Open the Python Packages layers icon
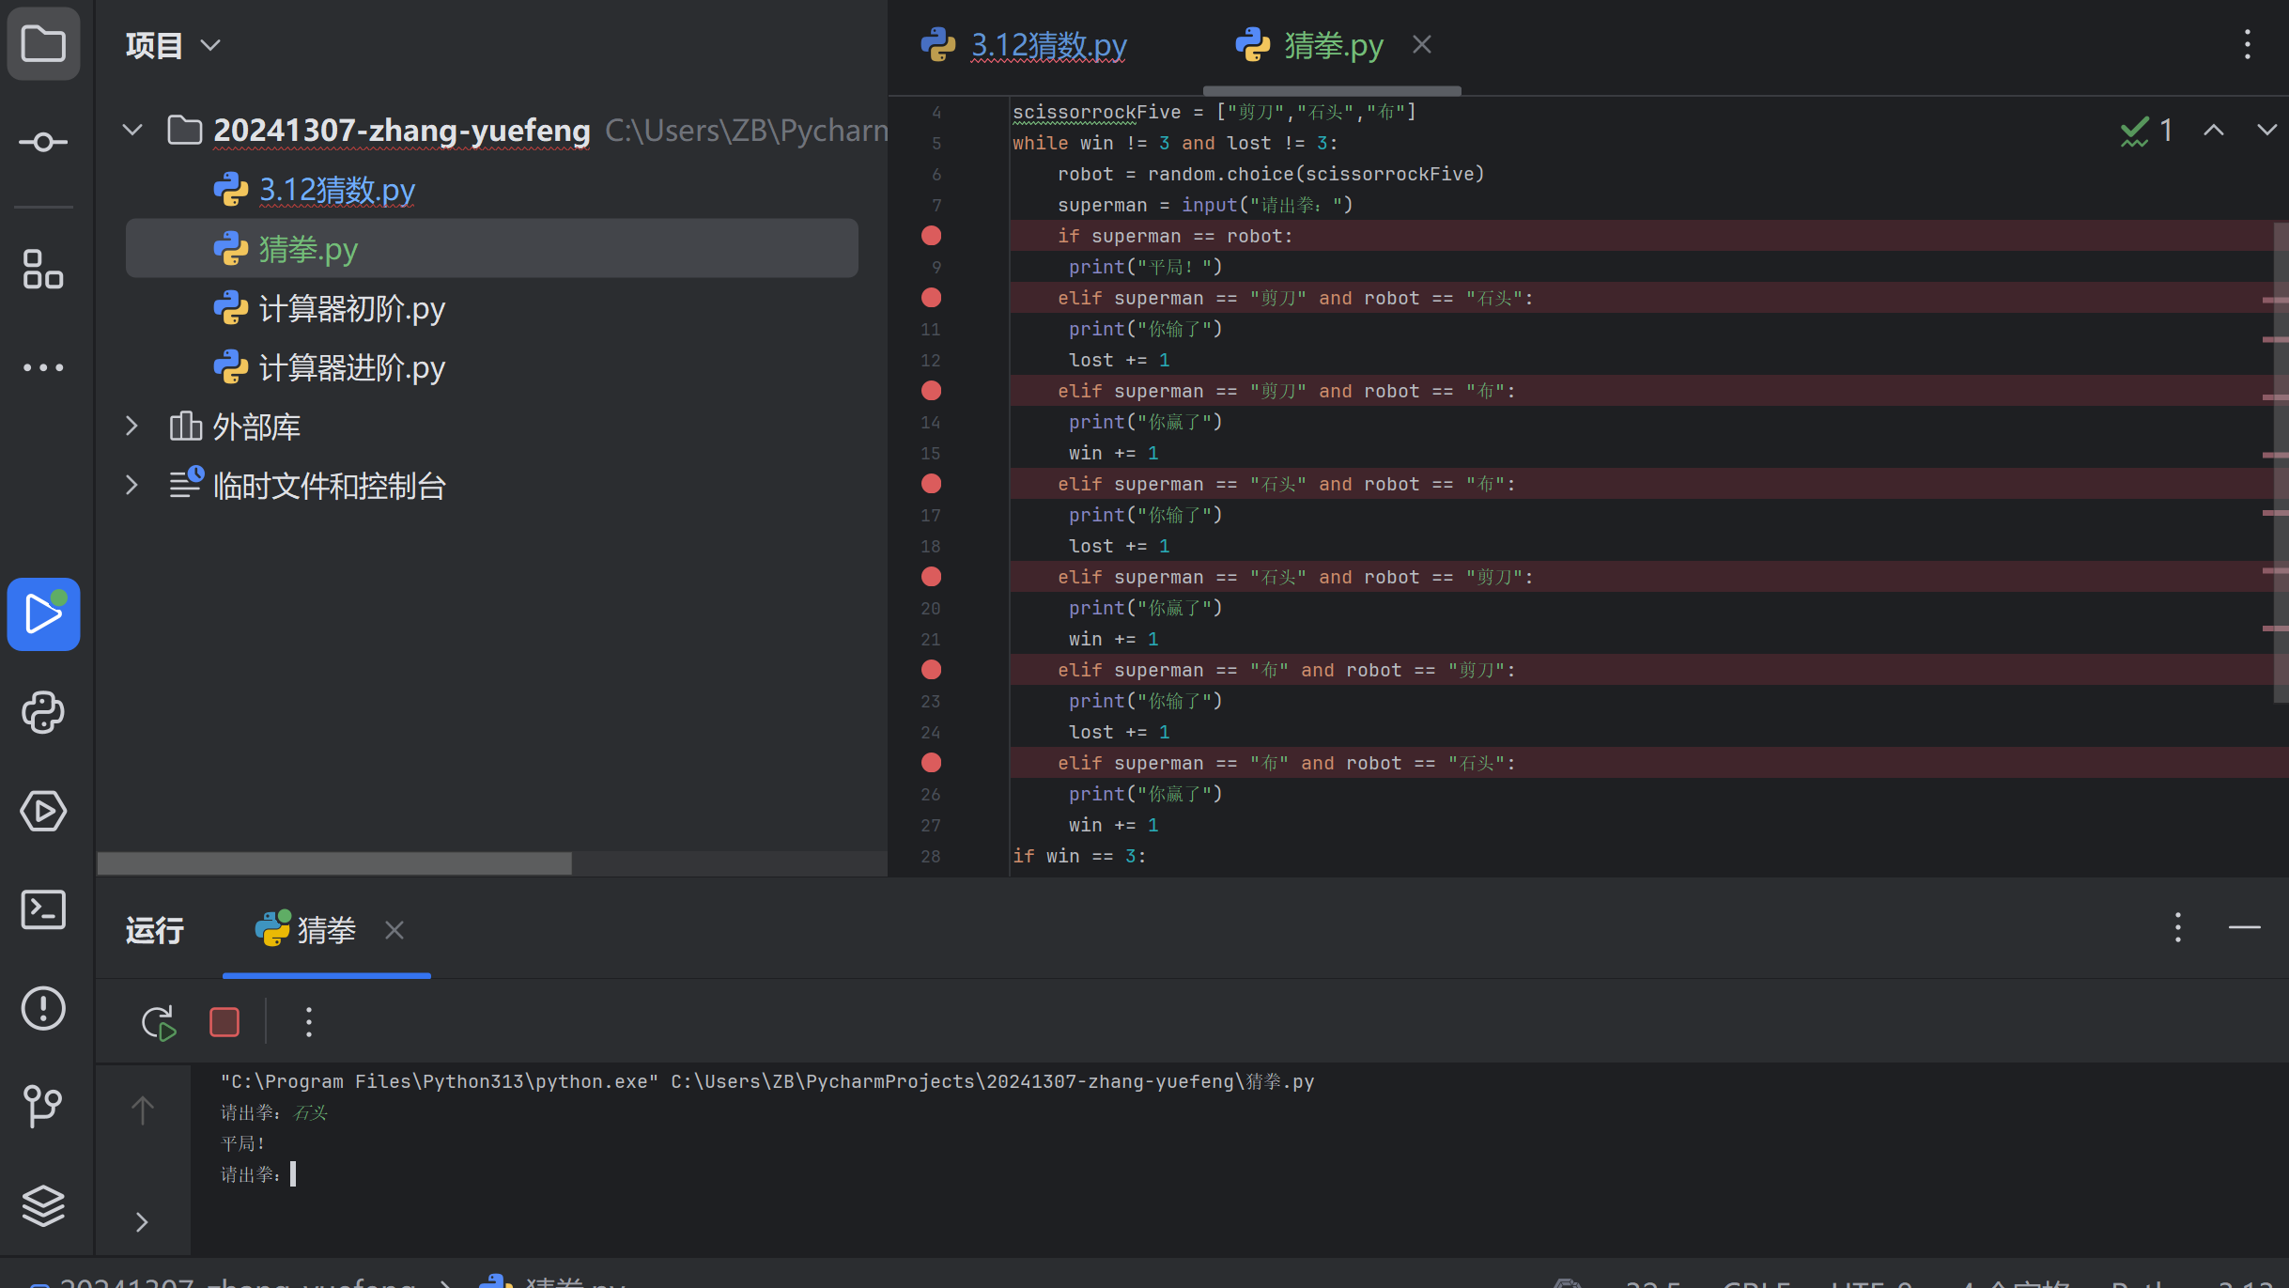Screen dimensions: 2289x1288 click(43, 1205)
